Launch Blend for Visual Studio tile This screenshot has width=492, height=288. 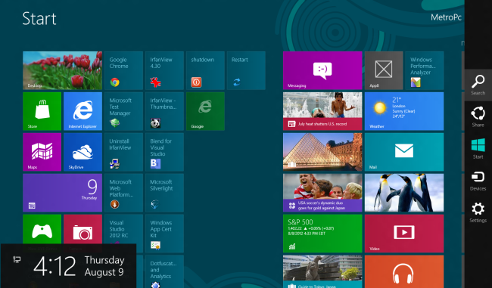click(164, 152)
